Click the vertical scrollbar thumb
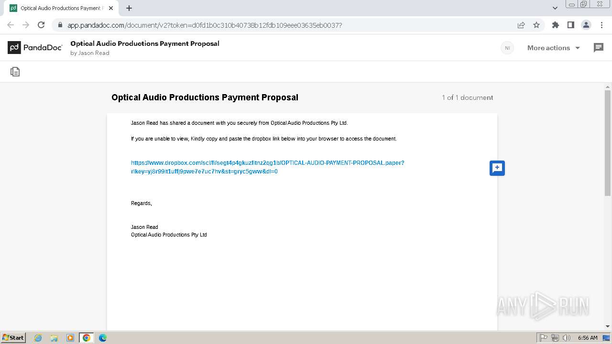Image resolution: width=612 pixels, height=344 pixels. (x=608, y=143)
